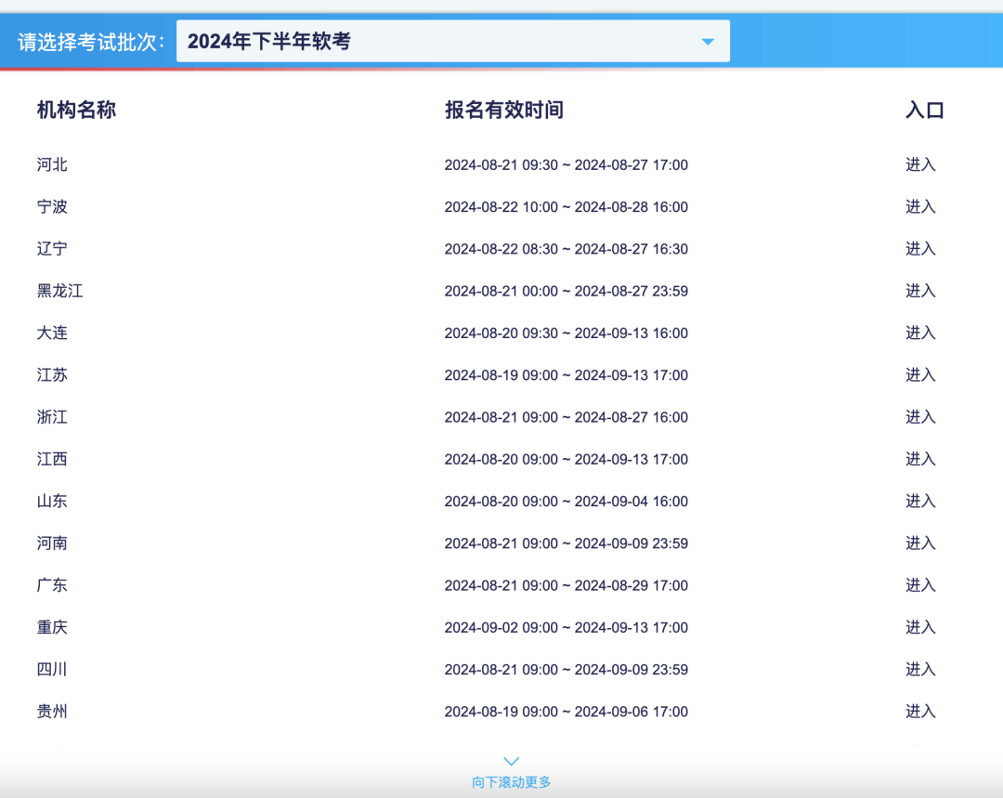Open the exam batch dropdown 2024年下半年软考
The image size is (1003, 798).
(453, 41)
